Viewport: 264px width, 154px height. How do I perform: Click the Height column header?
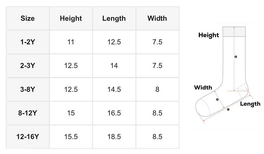click(x=71, y=18)
